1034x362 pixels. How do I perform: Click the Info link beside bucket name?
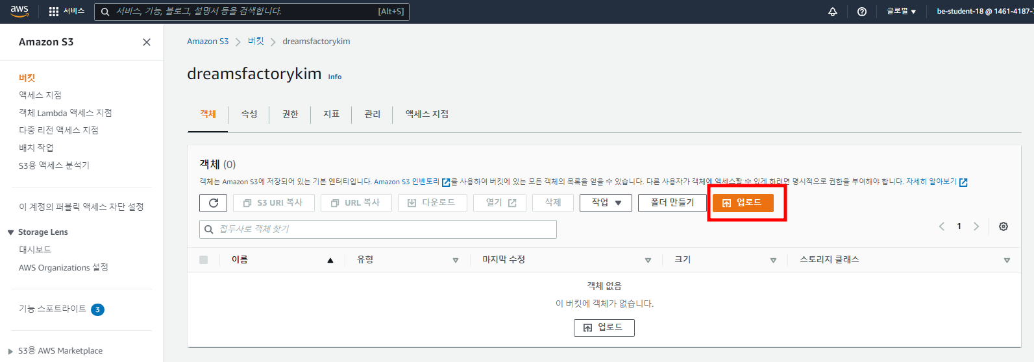click(x=335, y=77)
